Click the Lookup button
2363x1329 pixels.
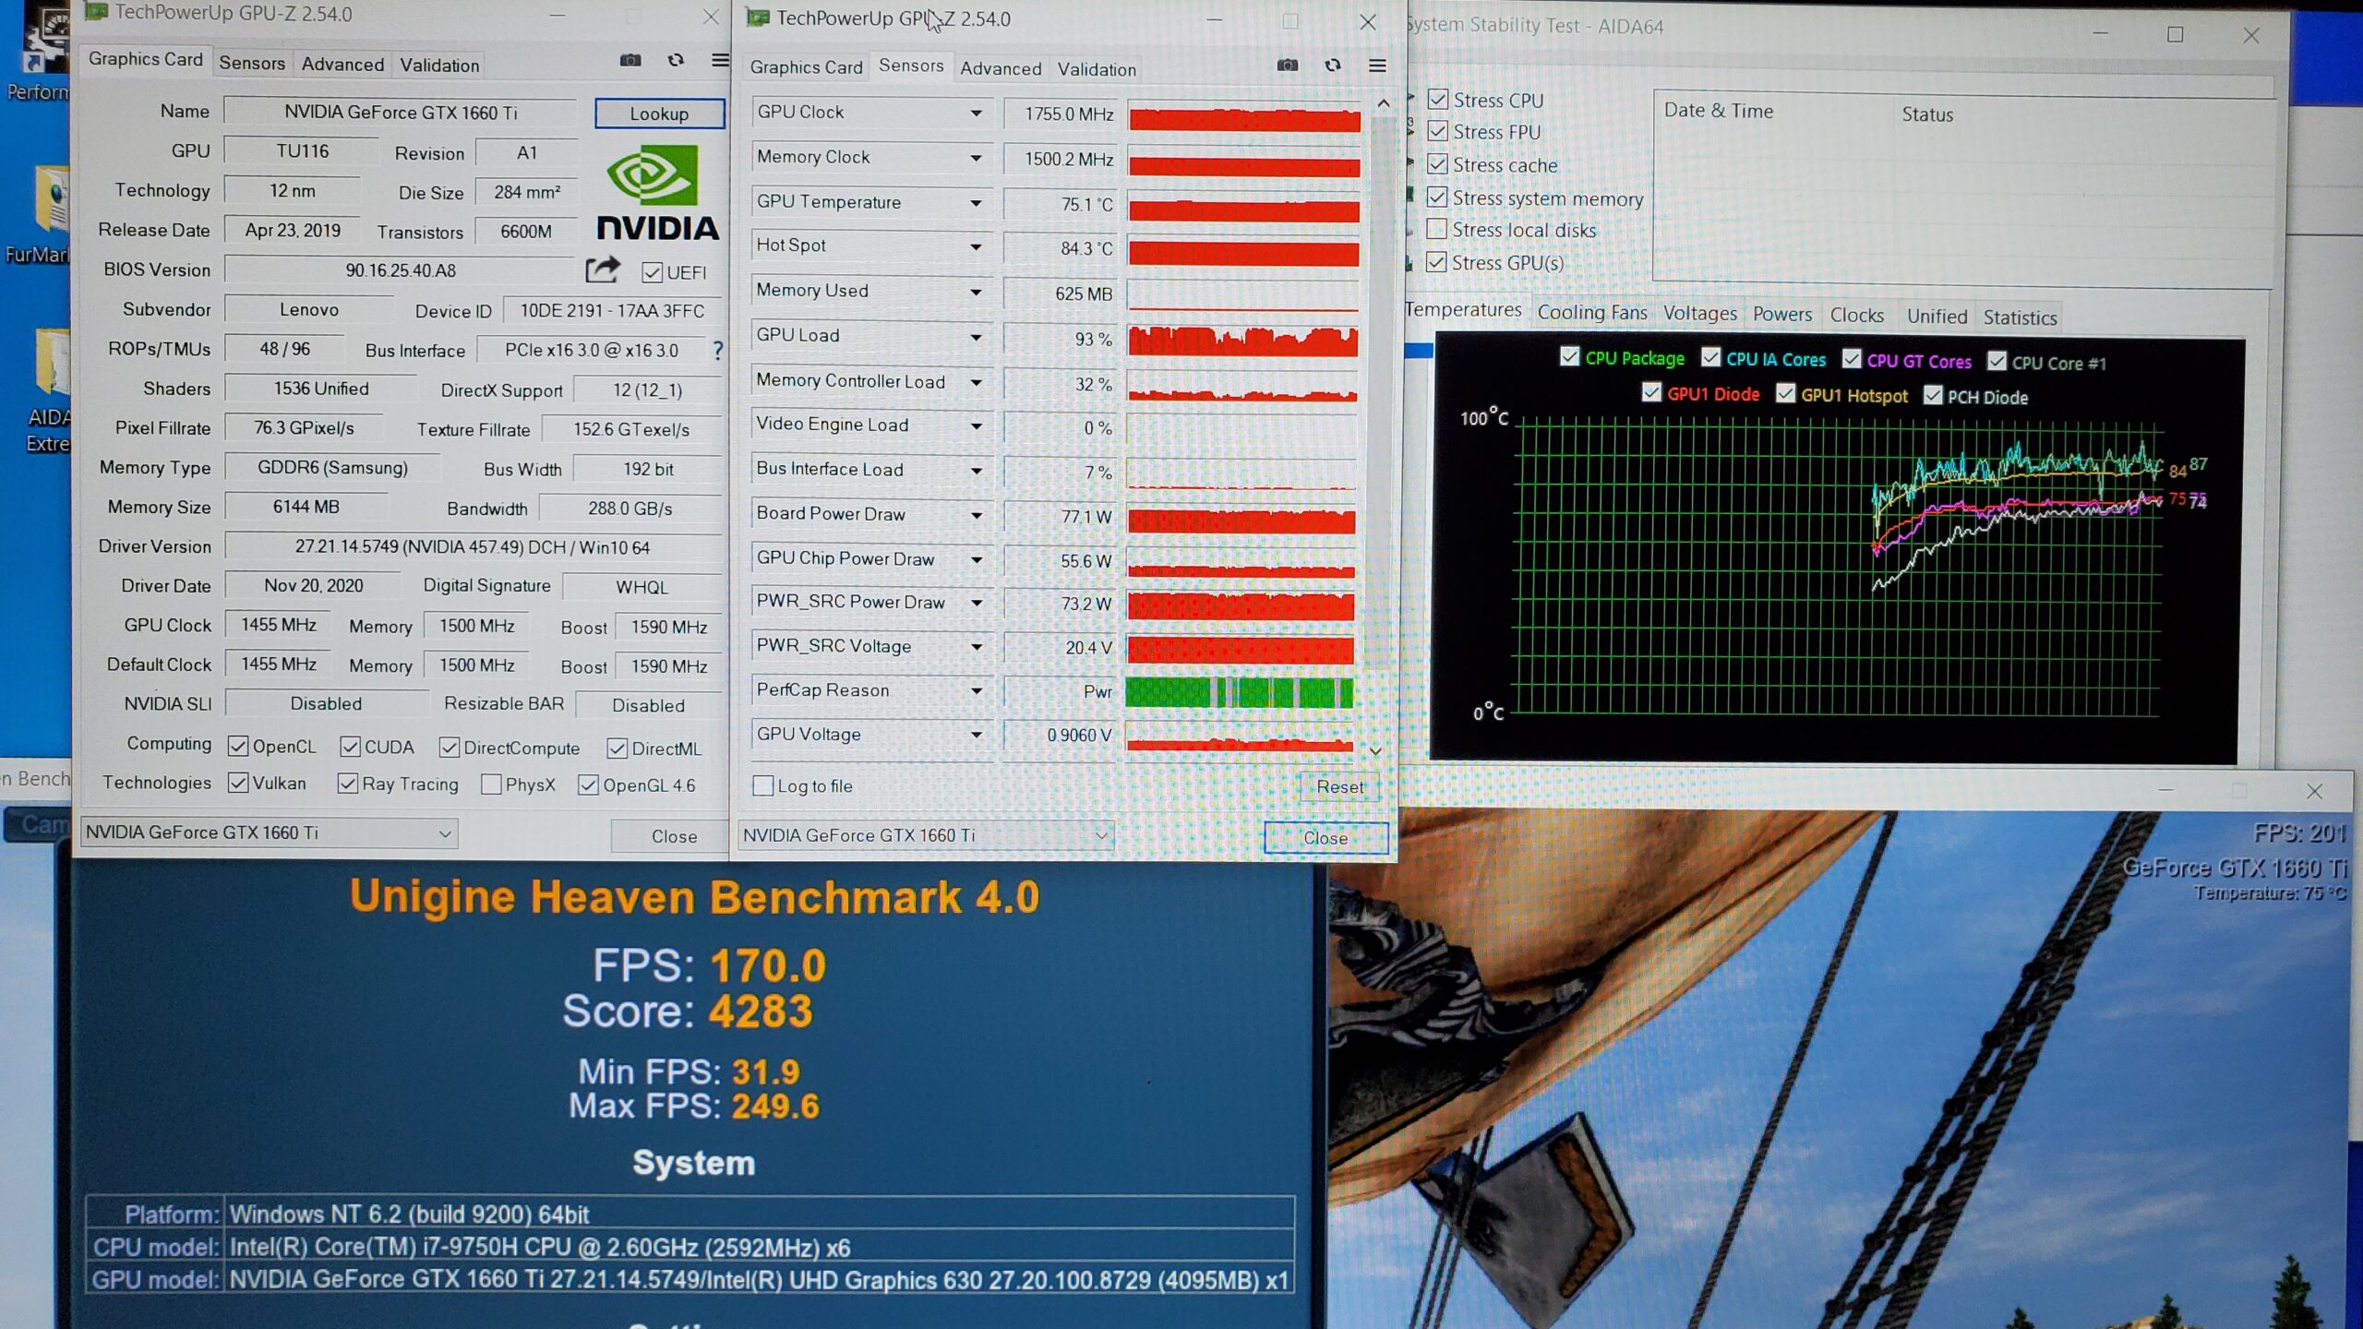coord(659,114)
